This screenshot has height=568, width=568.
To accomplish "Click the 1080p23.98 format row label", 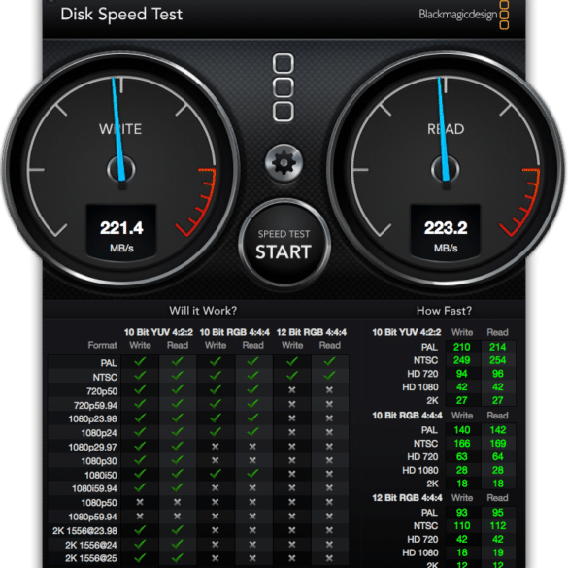I will click(93, 419).
